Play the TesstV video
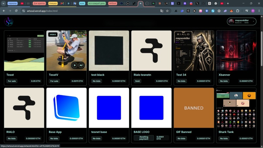 (74, 65)
